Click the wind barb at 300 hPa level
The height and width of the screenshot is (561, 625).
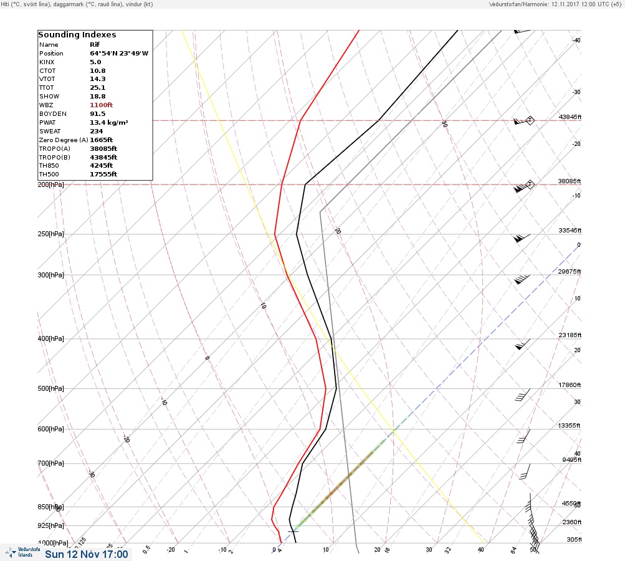522,279
